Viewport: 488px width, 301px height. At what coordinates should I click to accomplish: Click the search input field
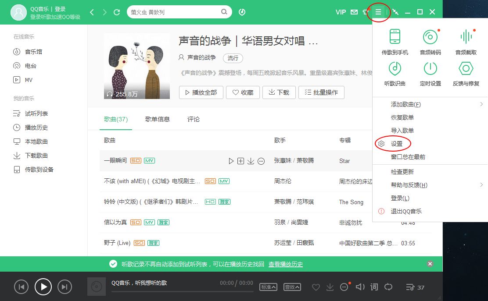[174, 12]
